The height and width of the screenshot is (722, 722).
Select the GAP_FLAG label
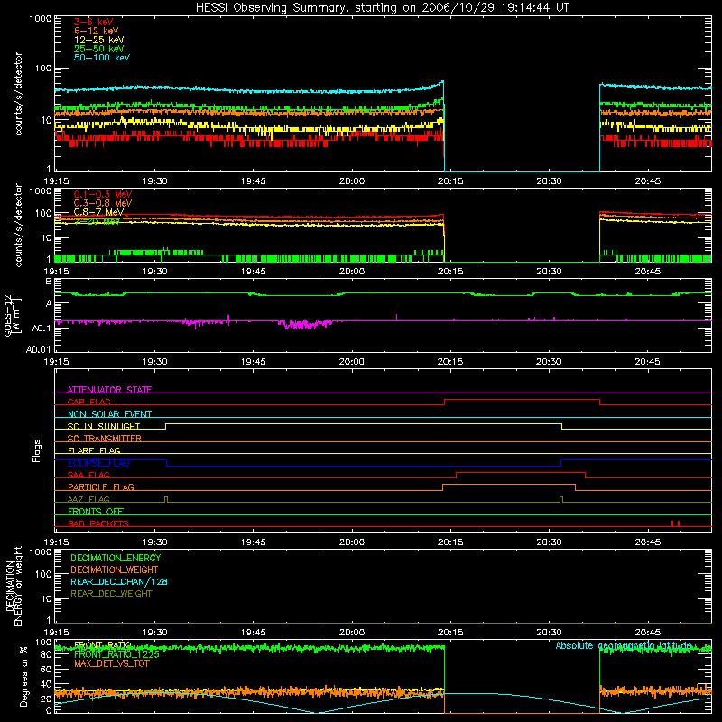[x=88, y=402]
